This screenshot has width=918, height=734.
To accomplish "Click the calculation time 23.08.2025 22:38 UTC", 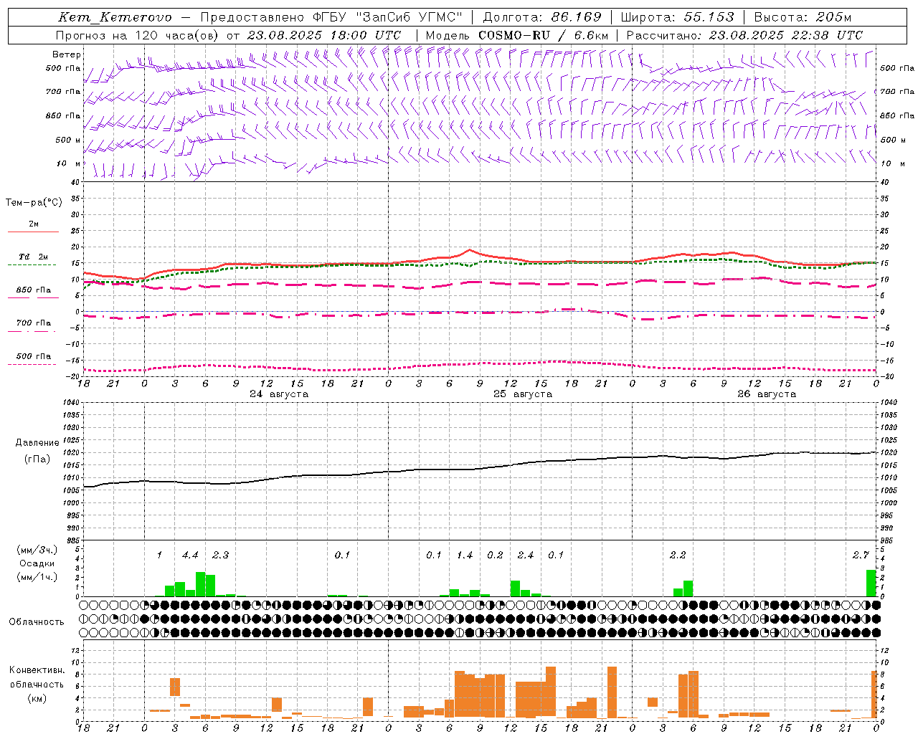I will [x=786, y=35].
